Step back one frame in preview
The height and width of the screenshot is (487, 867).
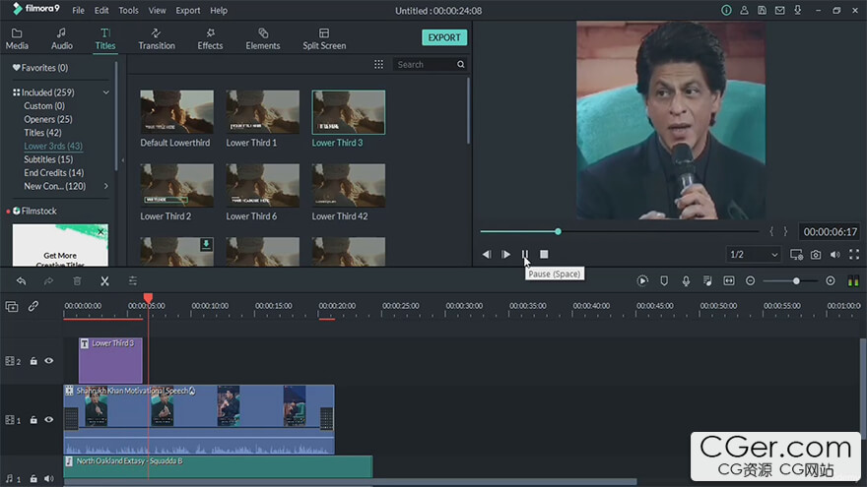pos(487,255)
